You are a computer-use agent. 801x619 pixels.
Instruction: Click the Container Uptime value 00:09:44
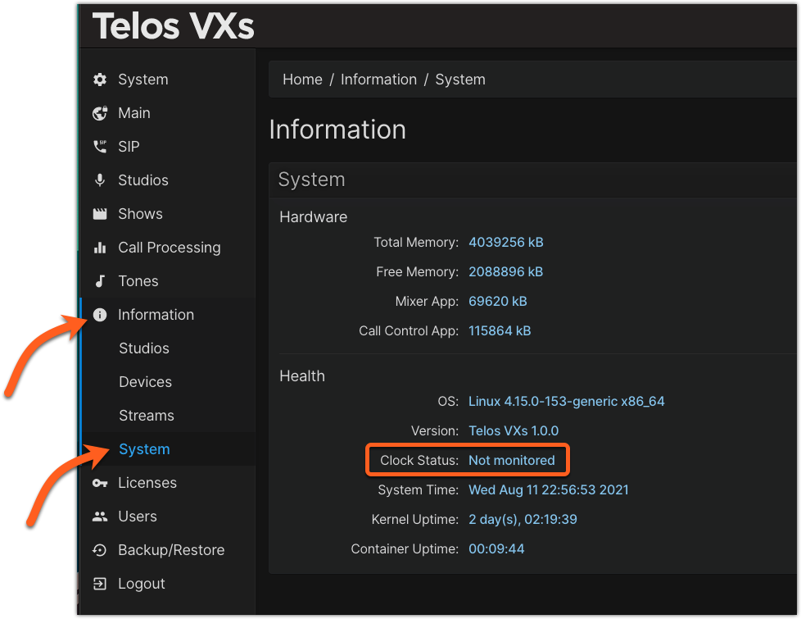(496, 549)
